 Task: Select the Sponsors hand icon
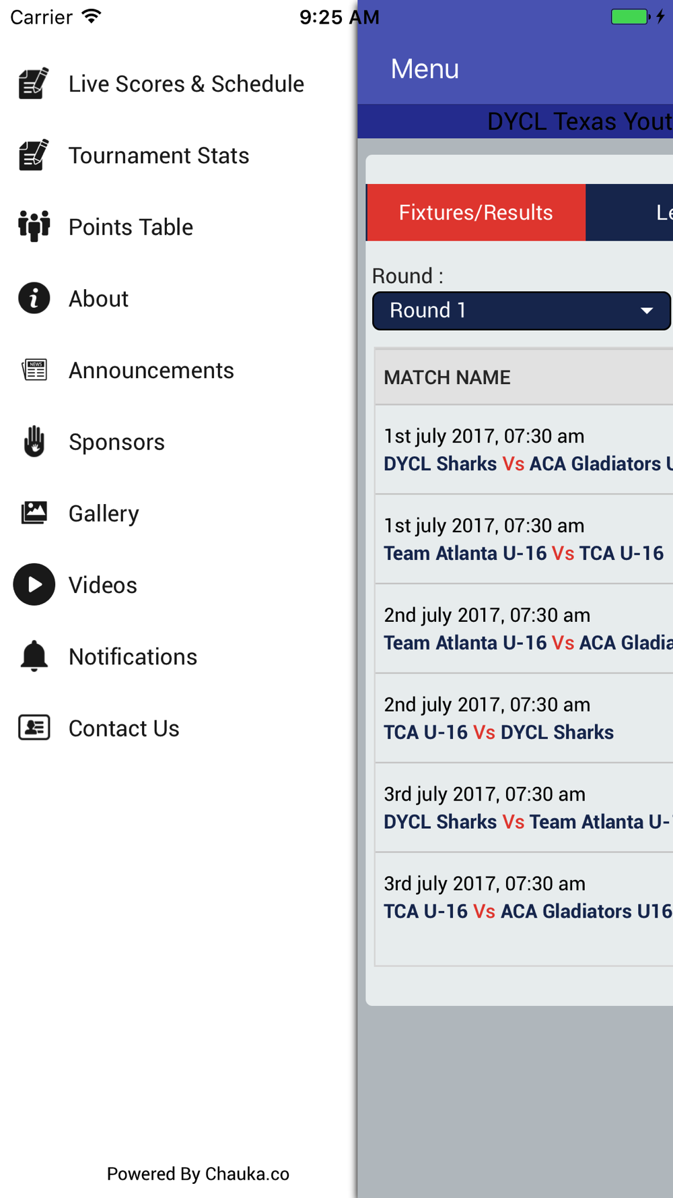(34, 441)
